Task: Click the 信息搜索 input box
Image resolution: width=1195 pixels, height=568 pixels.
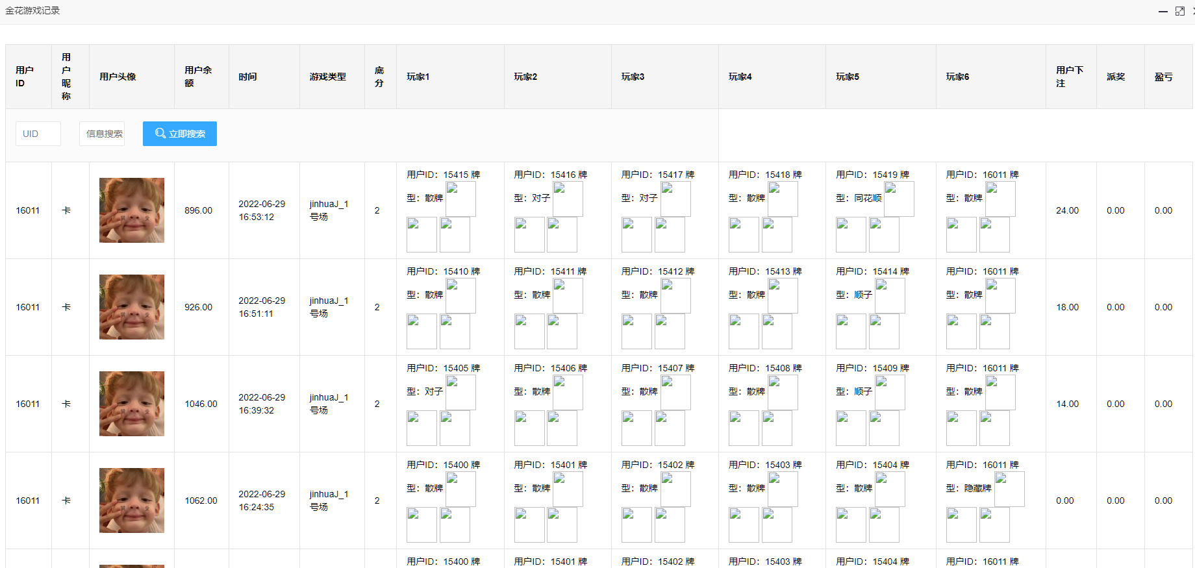Action: coord(102,134)
